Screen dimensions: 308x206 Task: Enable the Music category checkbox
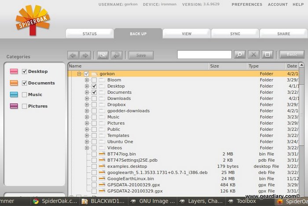[x=24, y=95]
